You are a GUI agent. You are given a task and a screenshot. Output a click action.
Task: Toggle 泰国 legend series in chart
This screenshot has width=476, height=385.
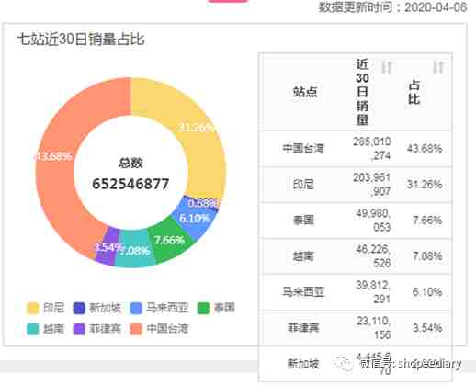216,308
